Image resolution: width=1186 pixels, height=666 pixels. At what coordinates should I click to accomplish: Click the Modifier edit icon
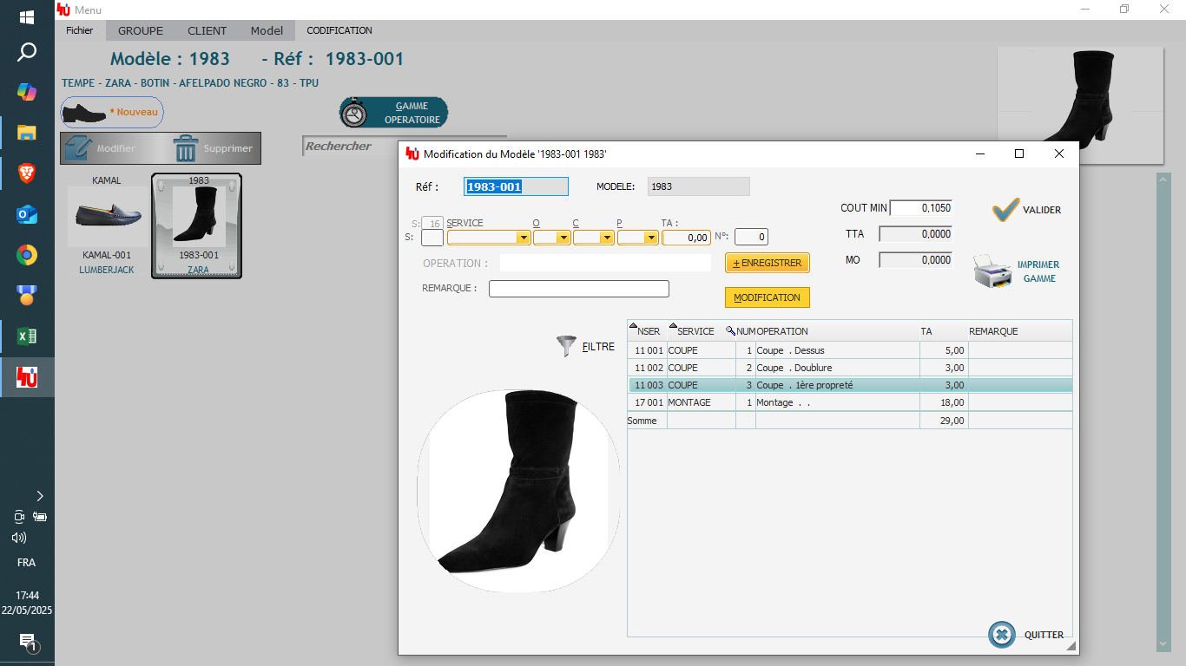click(x=79, y=148)
